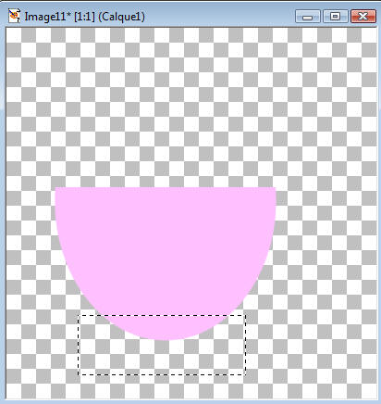Minimize the Image11 document window
381x404 pixels.
click(x=307, y=16)
